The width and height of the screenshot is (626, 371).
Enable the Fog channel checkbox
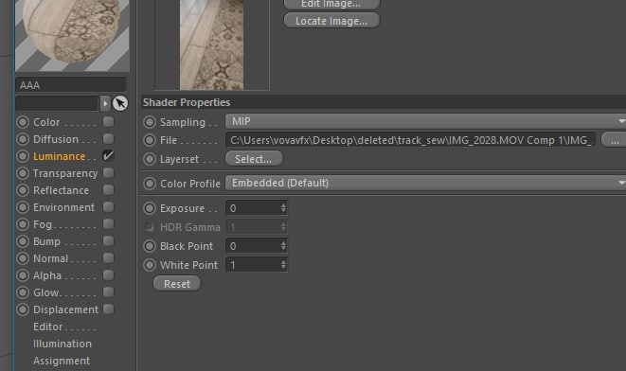[108, 223]
